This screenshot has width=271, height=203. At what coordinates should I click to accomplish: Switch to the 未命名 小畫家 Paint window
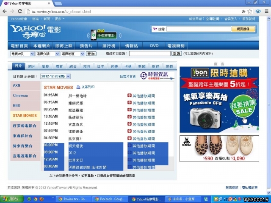tap(183, 199)
